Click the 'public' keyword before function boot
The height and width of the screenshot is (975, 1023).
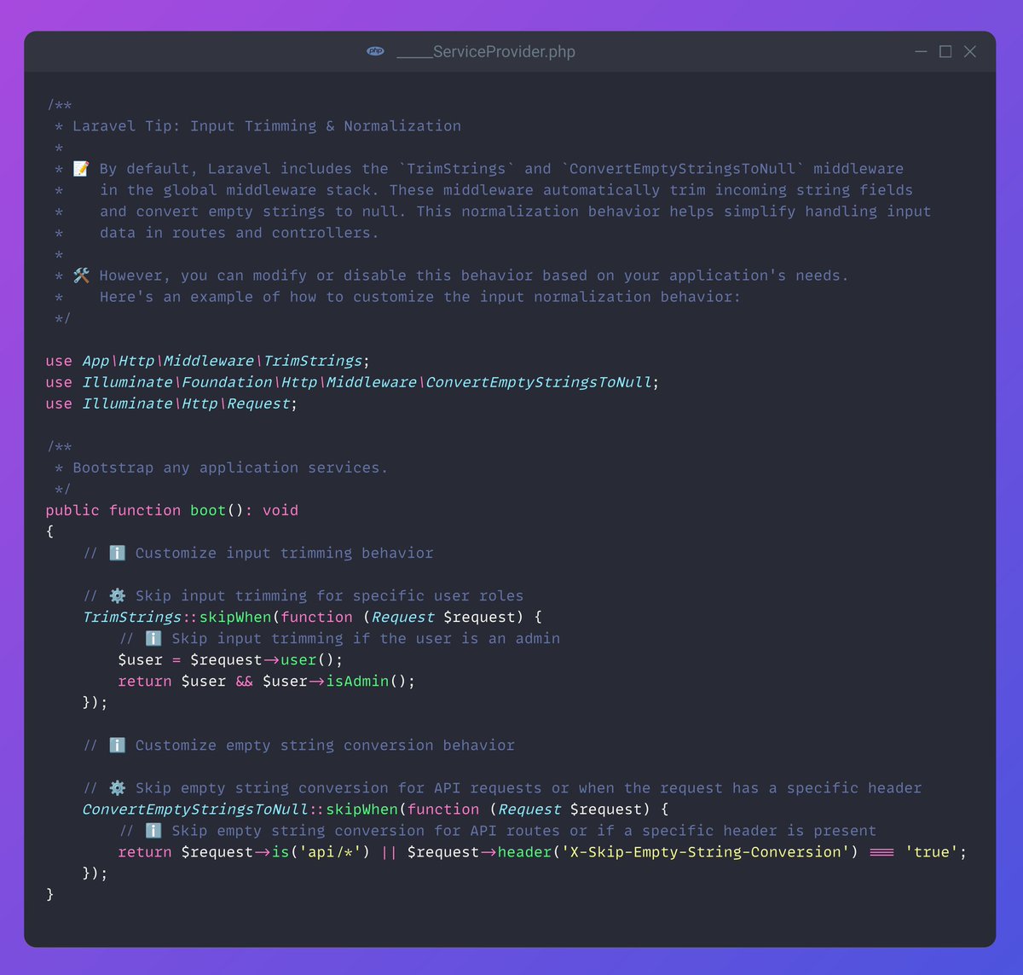[72, 510]
